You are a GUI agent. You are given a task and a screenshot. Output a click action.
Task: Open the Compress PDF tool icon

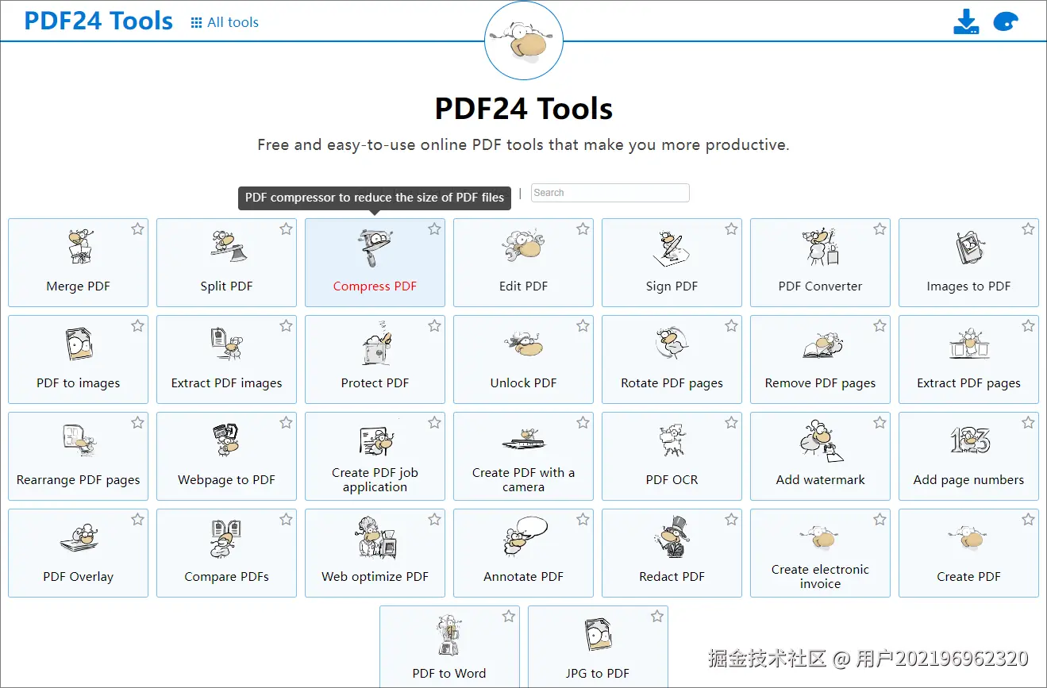(x=375, y=247)
